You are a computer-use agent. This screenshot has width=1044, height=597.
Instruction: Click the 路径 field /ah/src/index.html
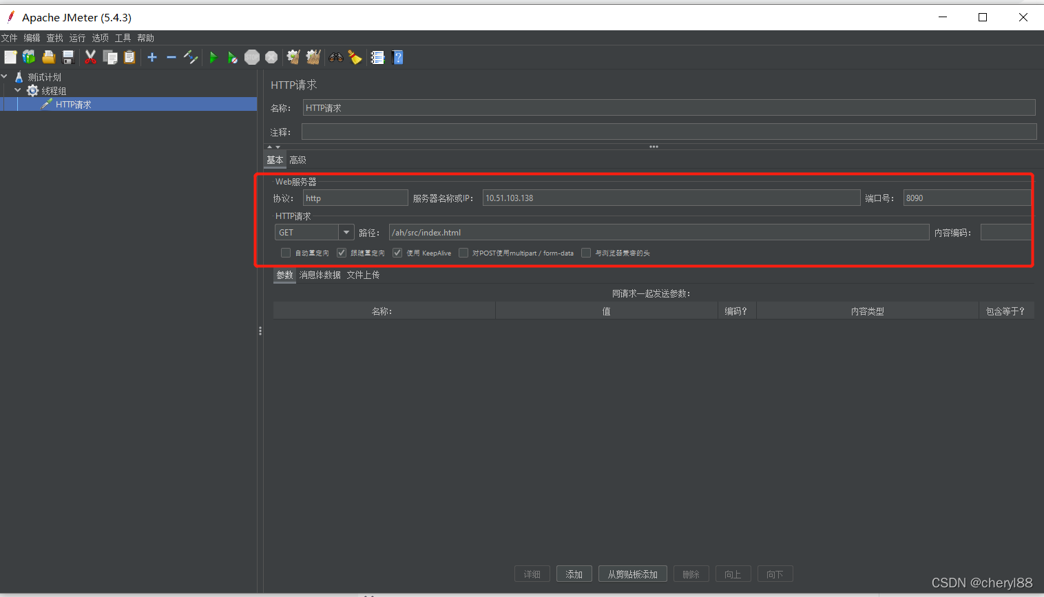(x=659, y=232)
